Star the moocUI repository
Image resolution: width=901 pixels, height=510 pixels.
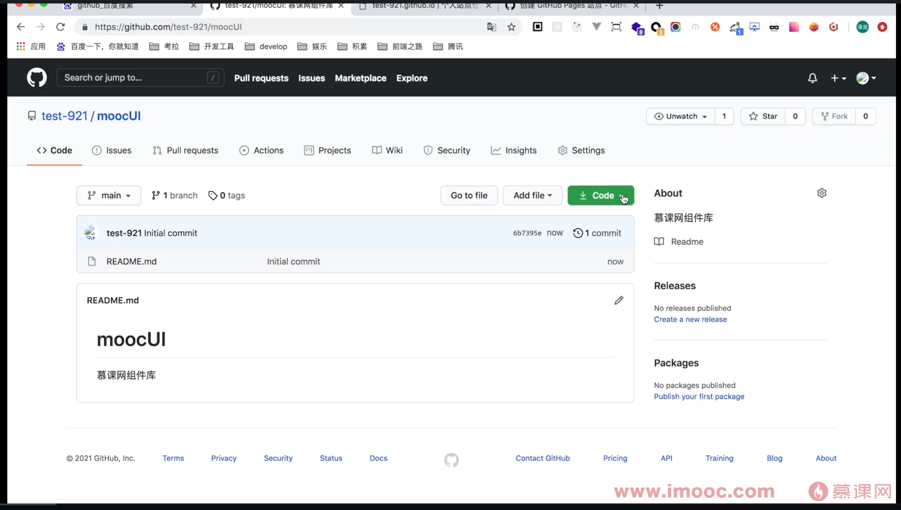point(763,116)
